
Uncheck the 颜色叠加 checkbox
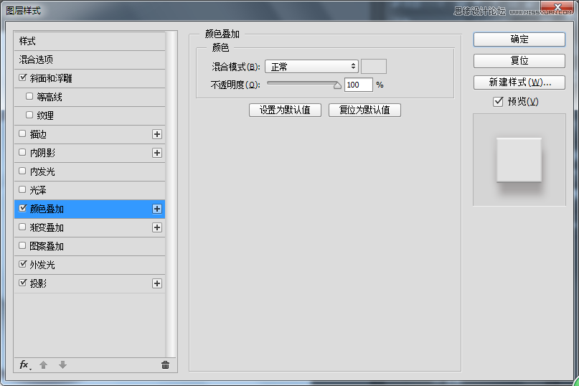(x=22, y=208)
